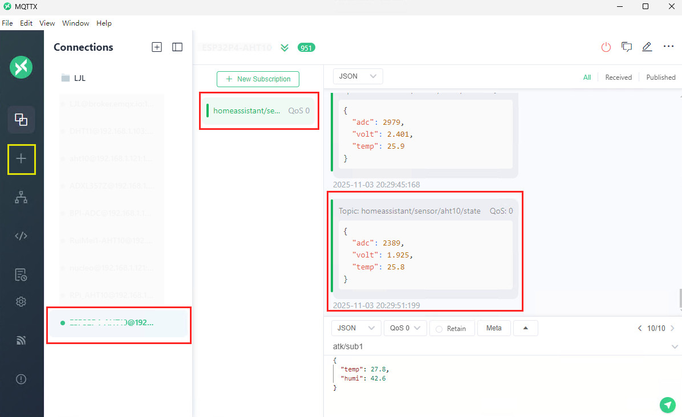Viewport: 682px width, 417px height.
Task: Open the Script page icon
Action: pyautogui.click(x=21, y=236)
